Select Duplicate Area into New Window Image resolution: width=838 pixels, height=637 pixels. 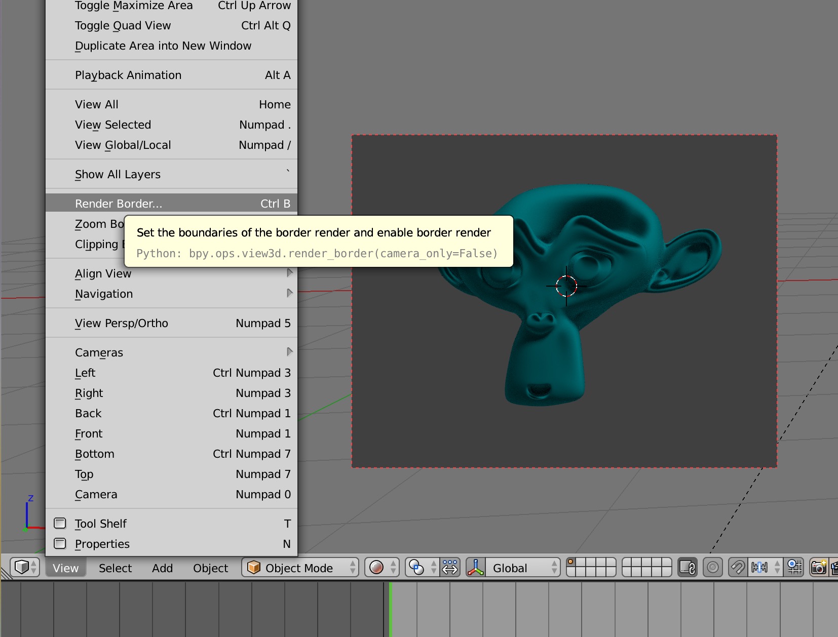point(171,46)
